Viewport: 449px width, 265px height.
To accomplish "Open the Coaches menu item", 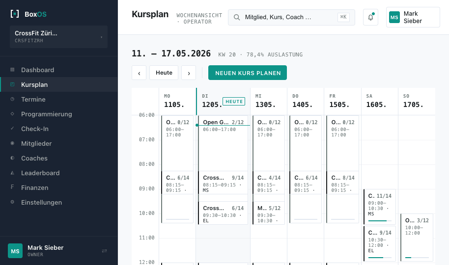I will point(58,158).
